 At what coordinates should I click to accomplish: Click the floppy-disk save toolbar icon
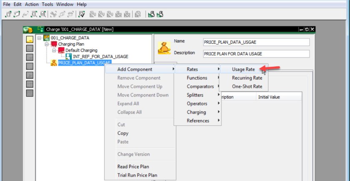tap(42, 14)
